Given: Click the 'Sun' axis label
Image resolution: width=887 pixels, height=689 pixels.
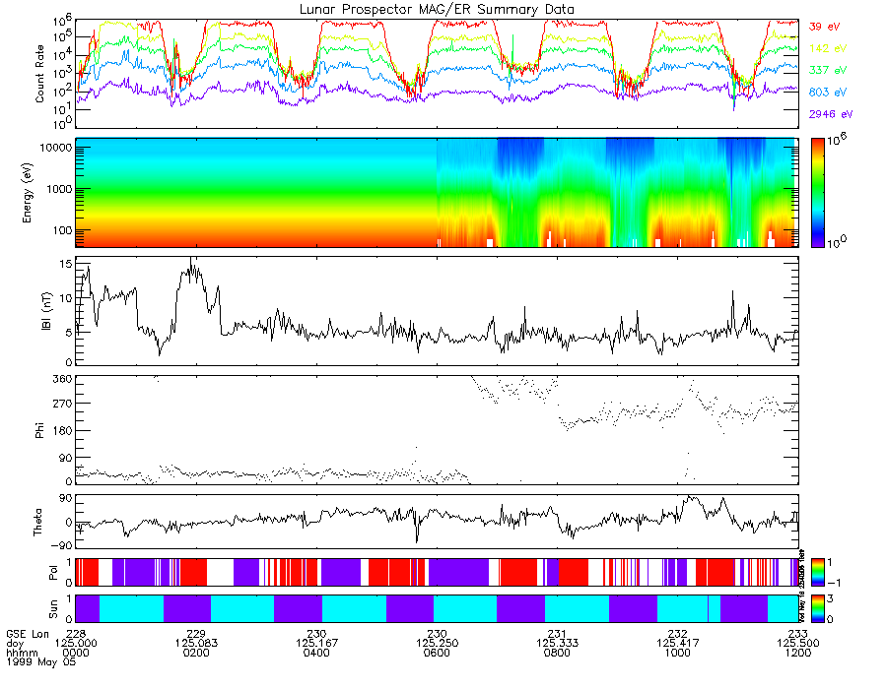Looking at the screenshot, I should 53,609.
